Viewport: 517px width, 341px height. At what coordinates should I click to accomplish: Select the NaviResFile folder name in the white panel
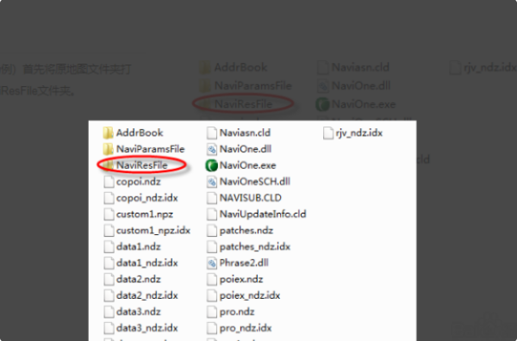coord(142,165)
